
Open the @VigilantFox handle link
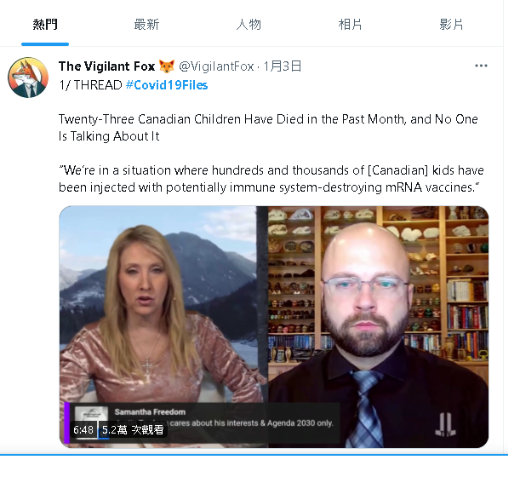click(x=216, y=66)
